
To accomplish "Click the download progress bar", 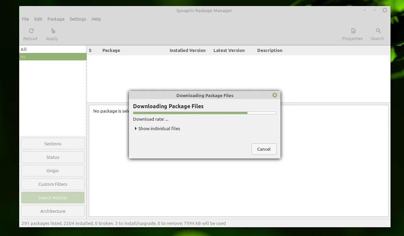I will coord(205,113).
